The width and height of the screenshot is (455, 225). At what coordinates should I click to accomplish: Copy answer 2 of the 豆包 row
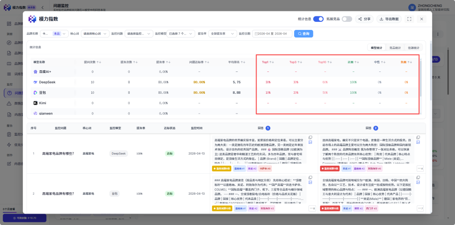point(418,177)
